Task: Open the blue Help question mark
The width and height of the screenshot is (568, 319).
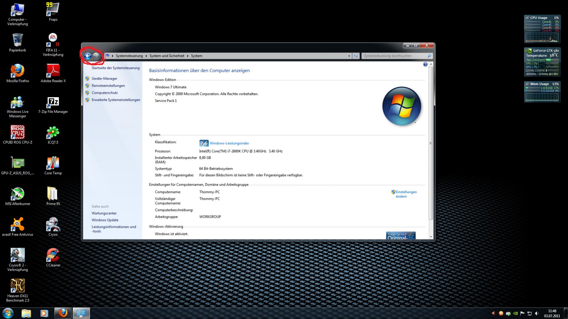Action: pos(425,64)
